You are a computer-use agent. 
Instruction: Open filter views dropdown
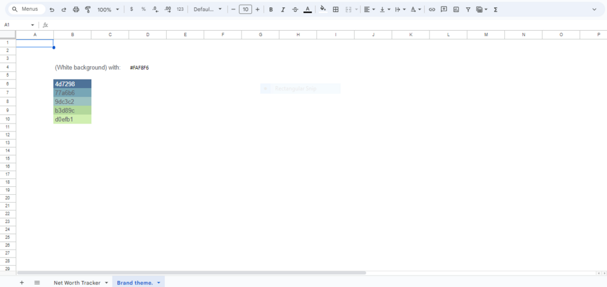pyautogui.click(x=482, y=10)
